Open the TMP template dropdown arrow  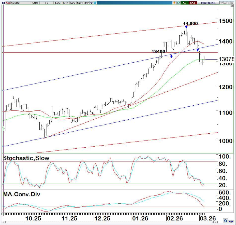91,3
